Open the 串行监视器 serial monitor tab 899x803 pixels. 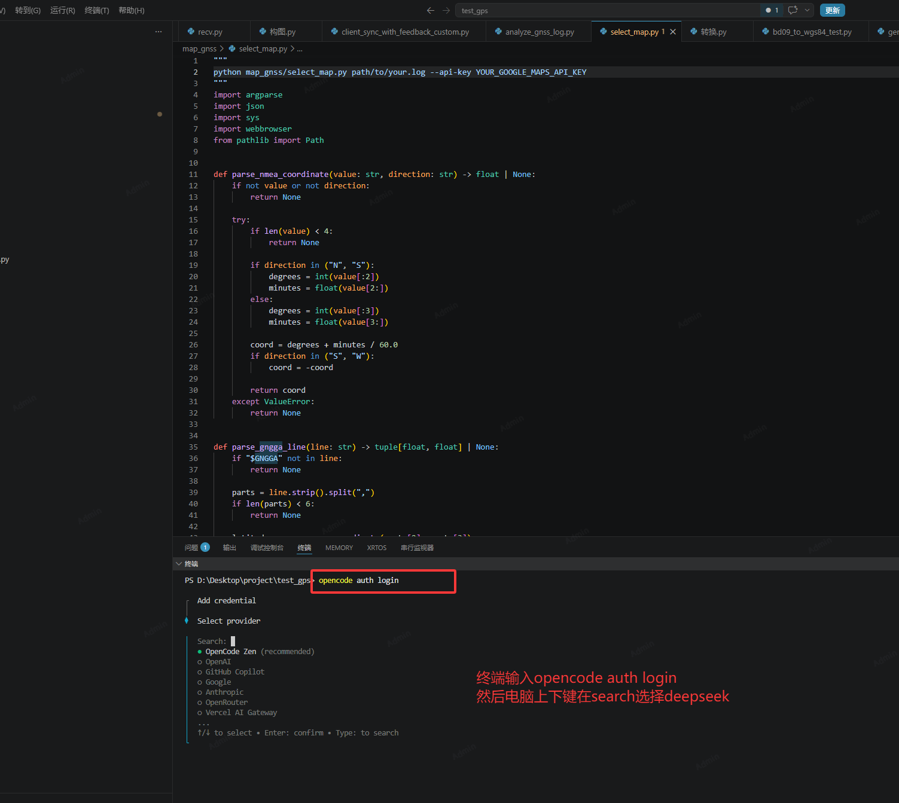click(417, 548)
